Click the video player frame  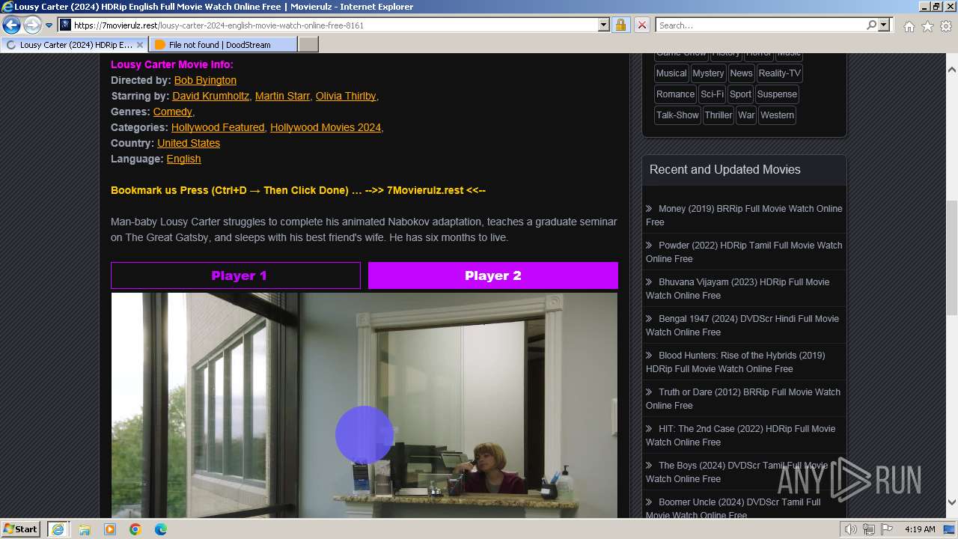[364, 405]
